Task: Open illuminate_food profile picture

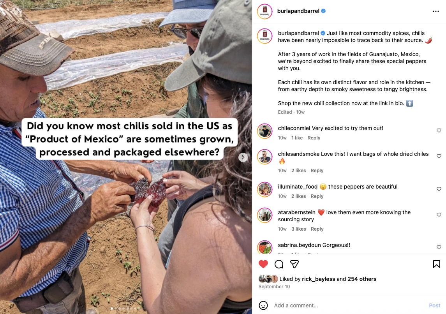Action: click(x=264, y=189)
